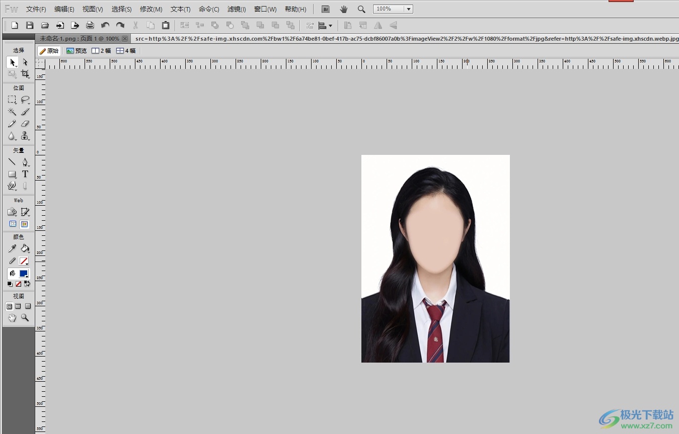Image resolution: width=679 pixels, height=434 pixels.
Task: Select the Slice tool
Action: pos(25,212)
